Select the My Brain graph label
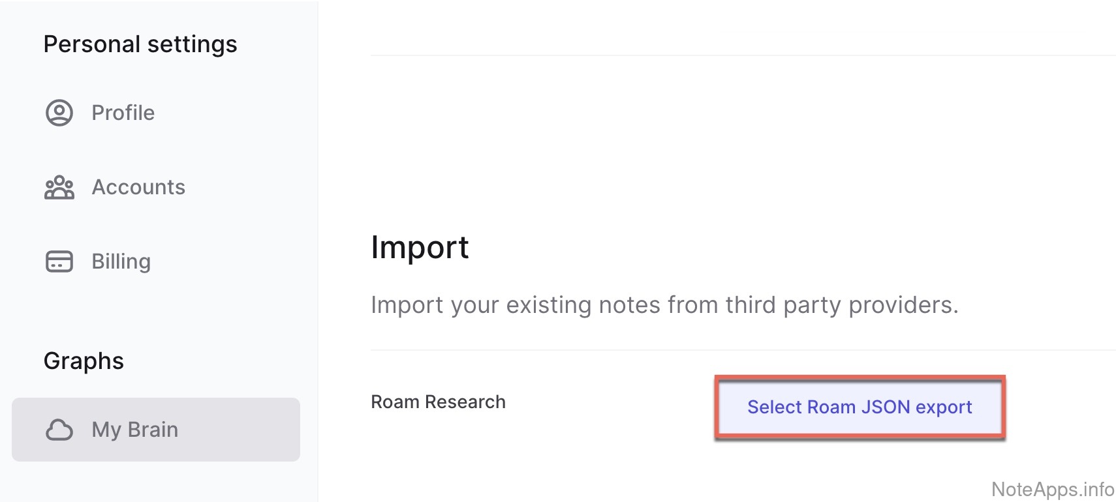The image size is (1116, 502). pyautogui.click(x=134, y=430)
